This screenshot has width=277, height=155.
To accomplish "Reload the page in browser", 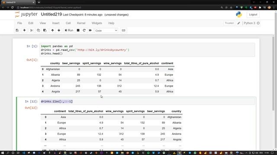I will click(x=13, y=8).
